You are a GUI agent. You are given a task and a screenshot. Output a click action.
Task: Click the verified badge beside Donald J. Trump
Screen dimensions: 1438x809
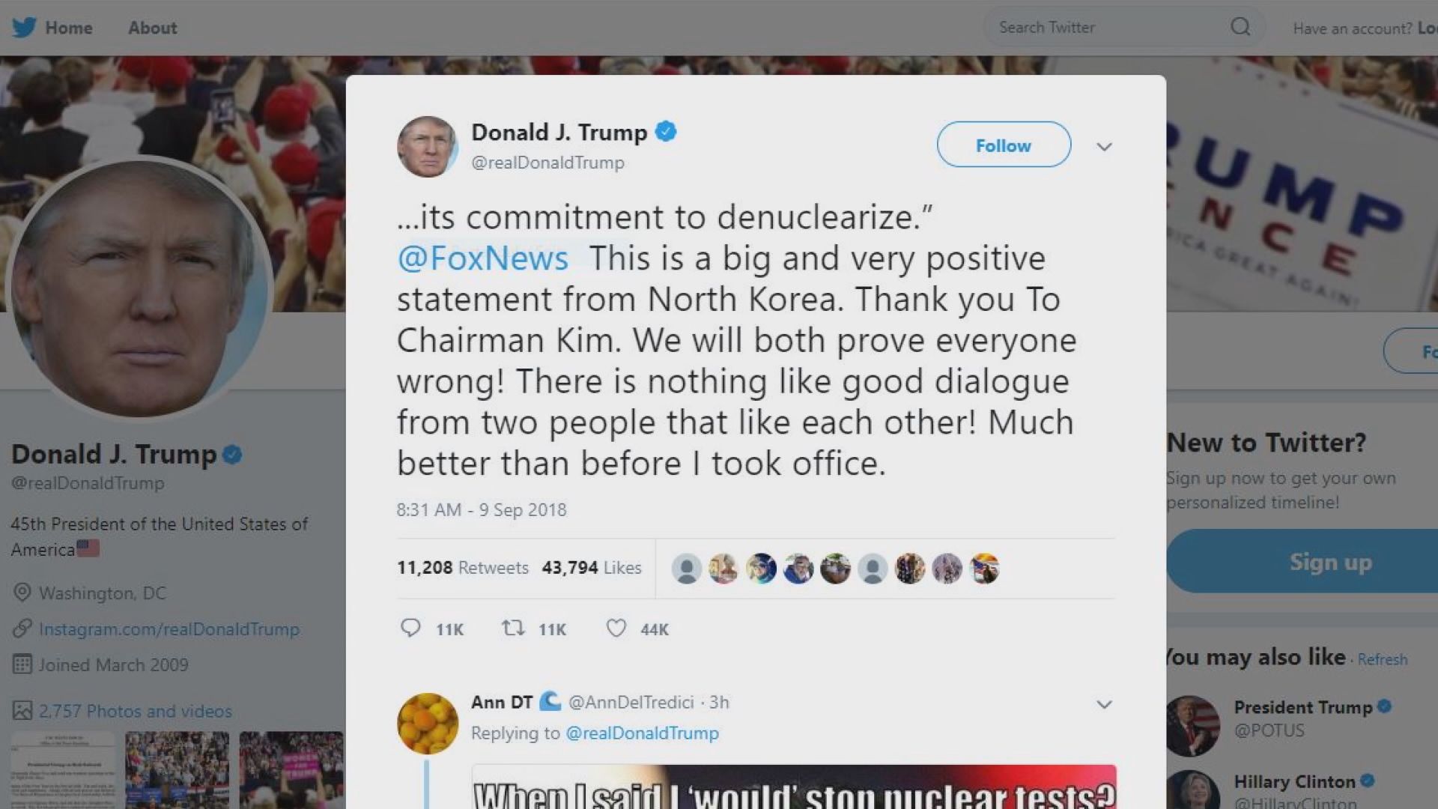(666, 132)
